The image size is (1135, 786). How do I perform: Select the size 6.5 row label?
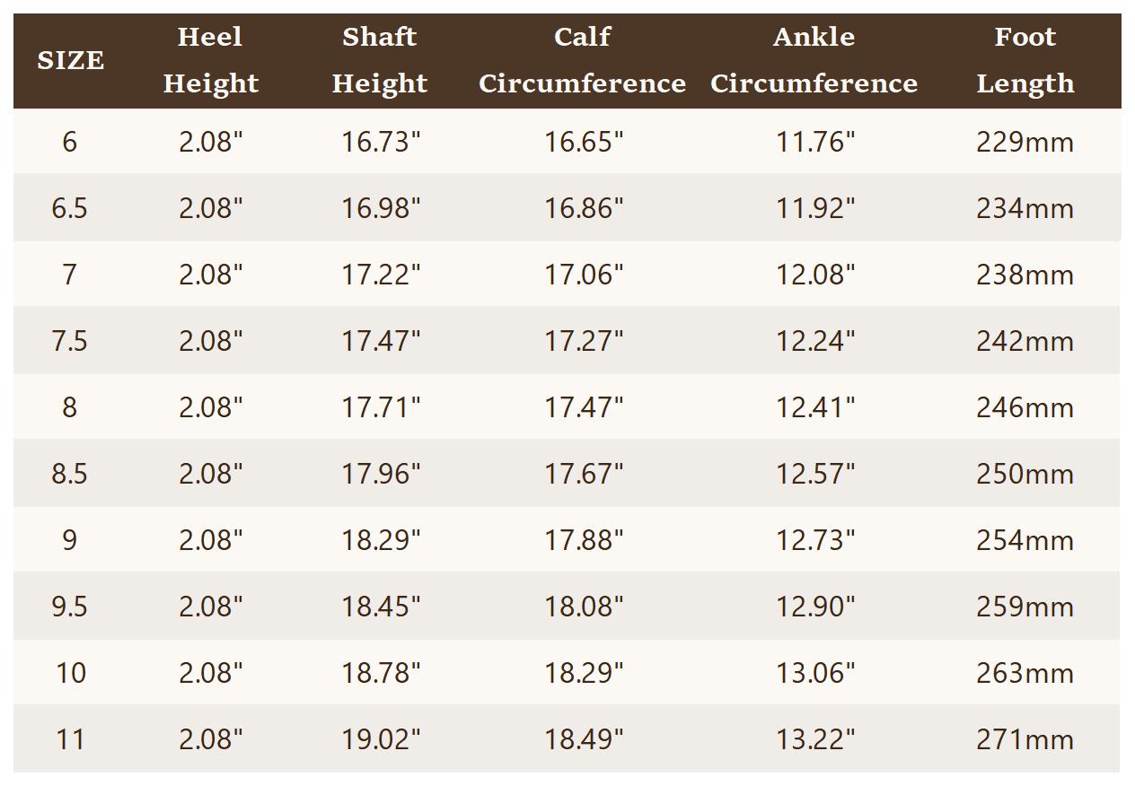pyautogui.click(x=69, y=208)
